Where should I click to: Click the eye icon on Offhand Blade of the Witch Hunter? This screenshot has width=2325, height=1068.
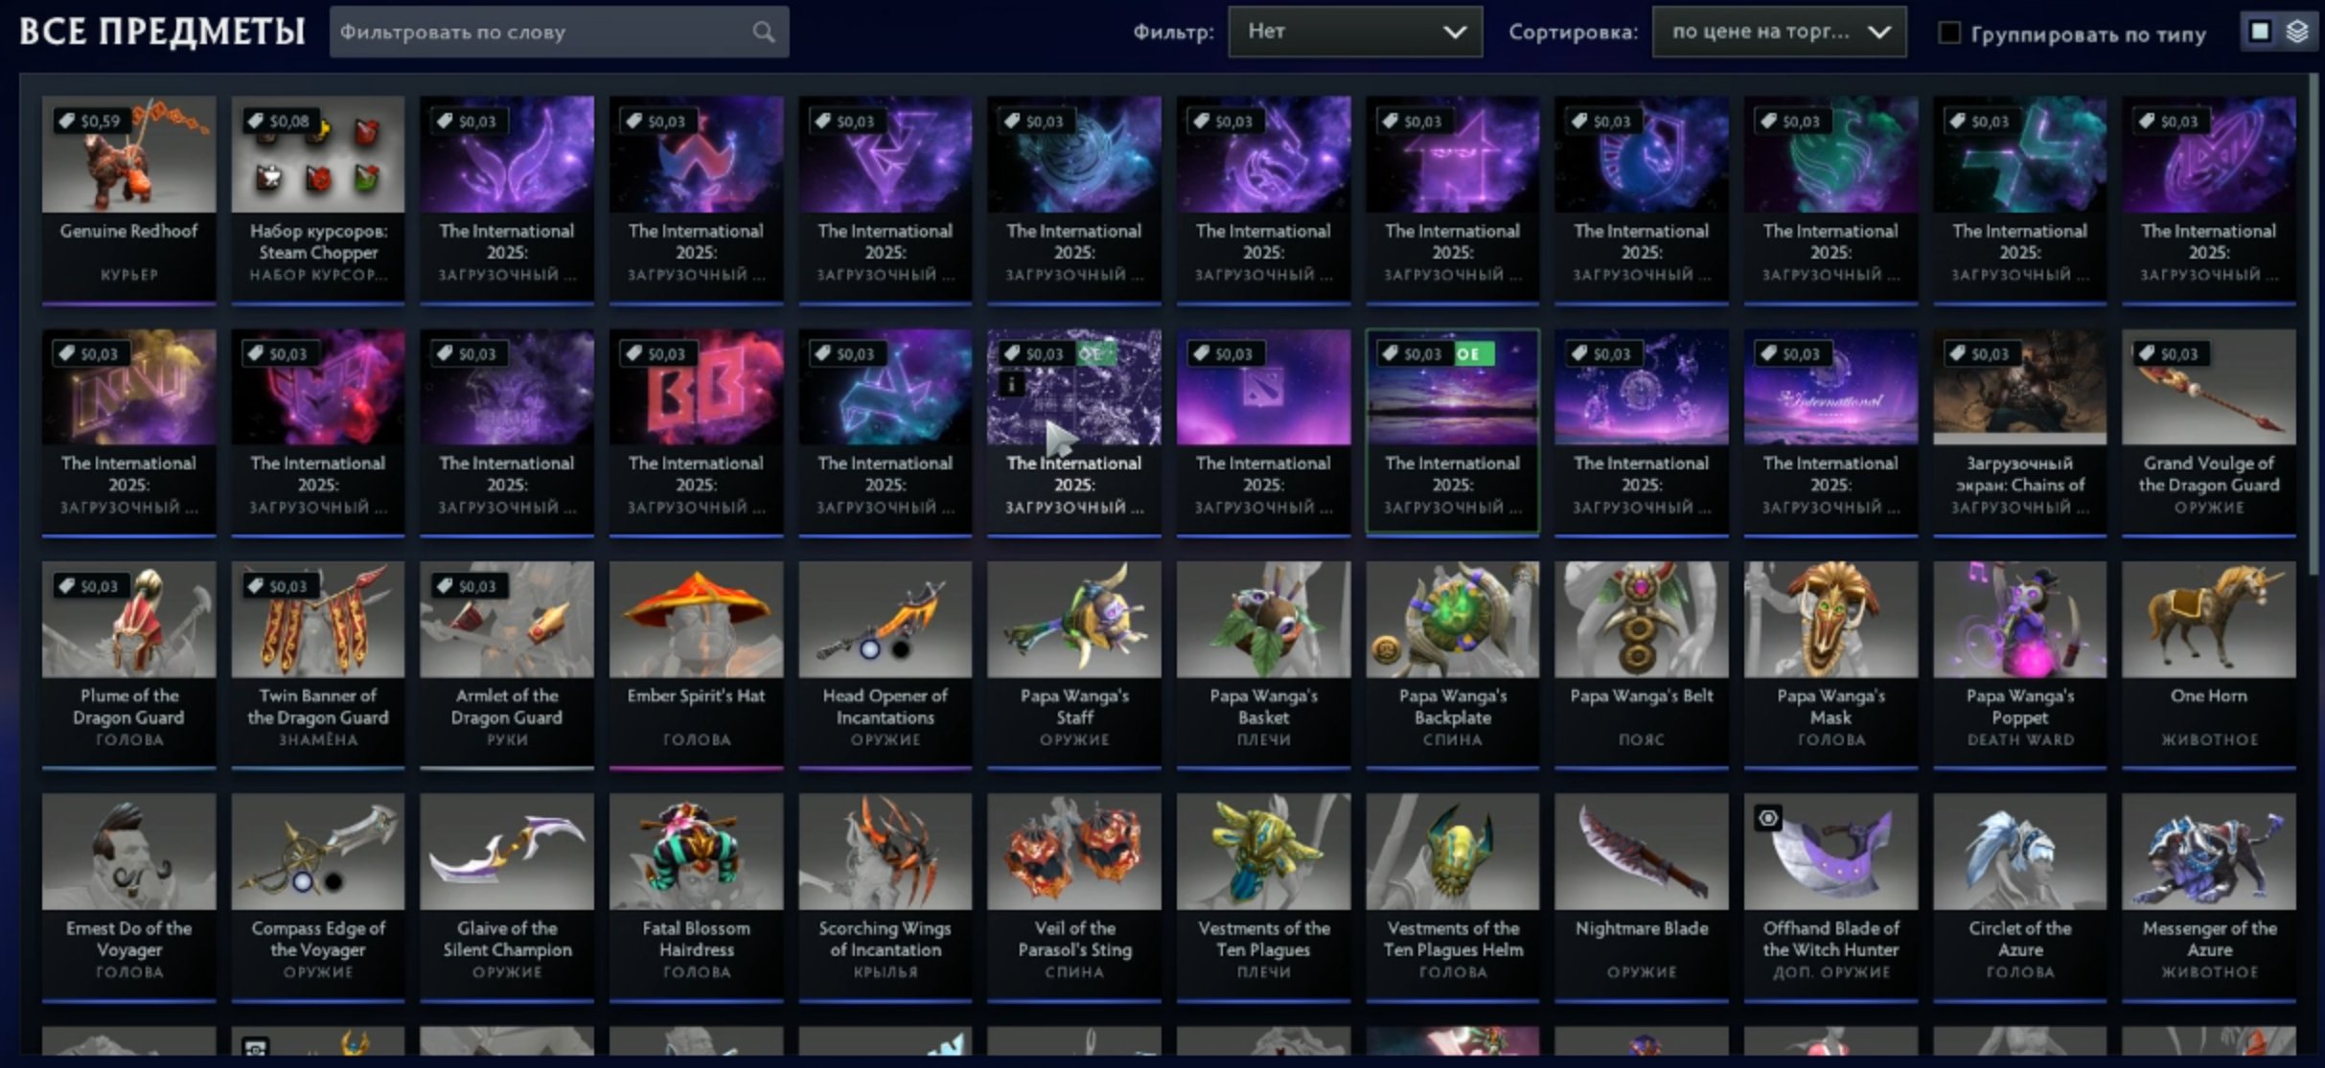[1768, 818]
